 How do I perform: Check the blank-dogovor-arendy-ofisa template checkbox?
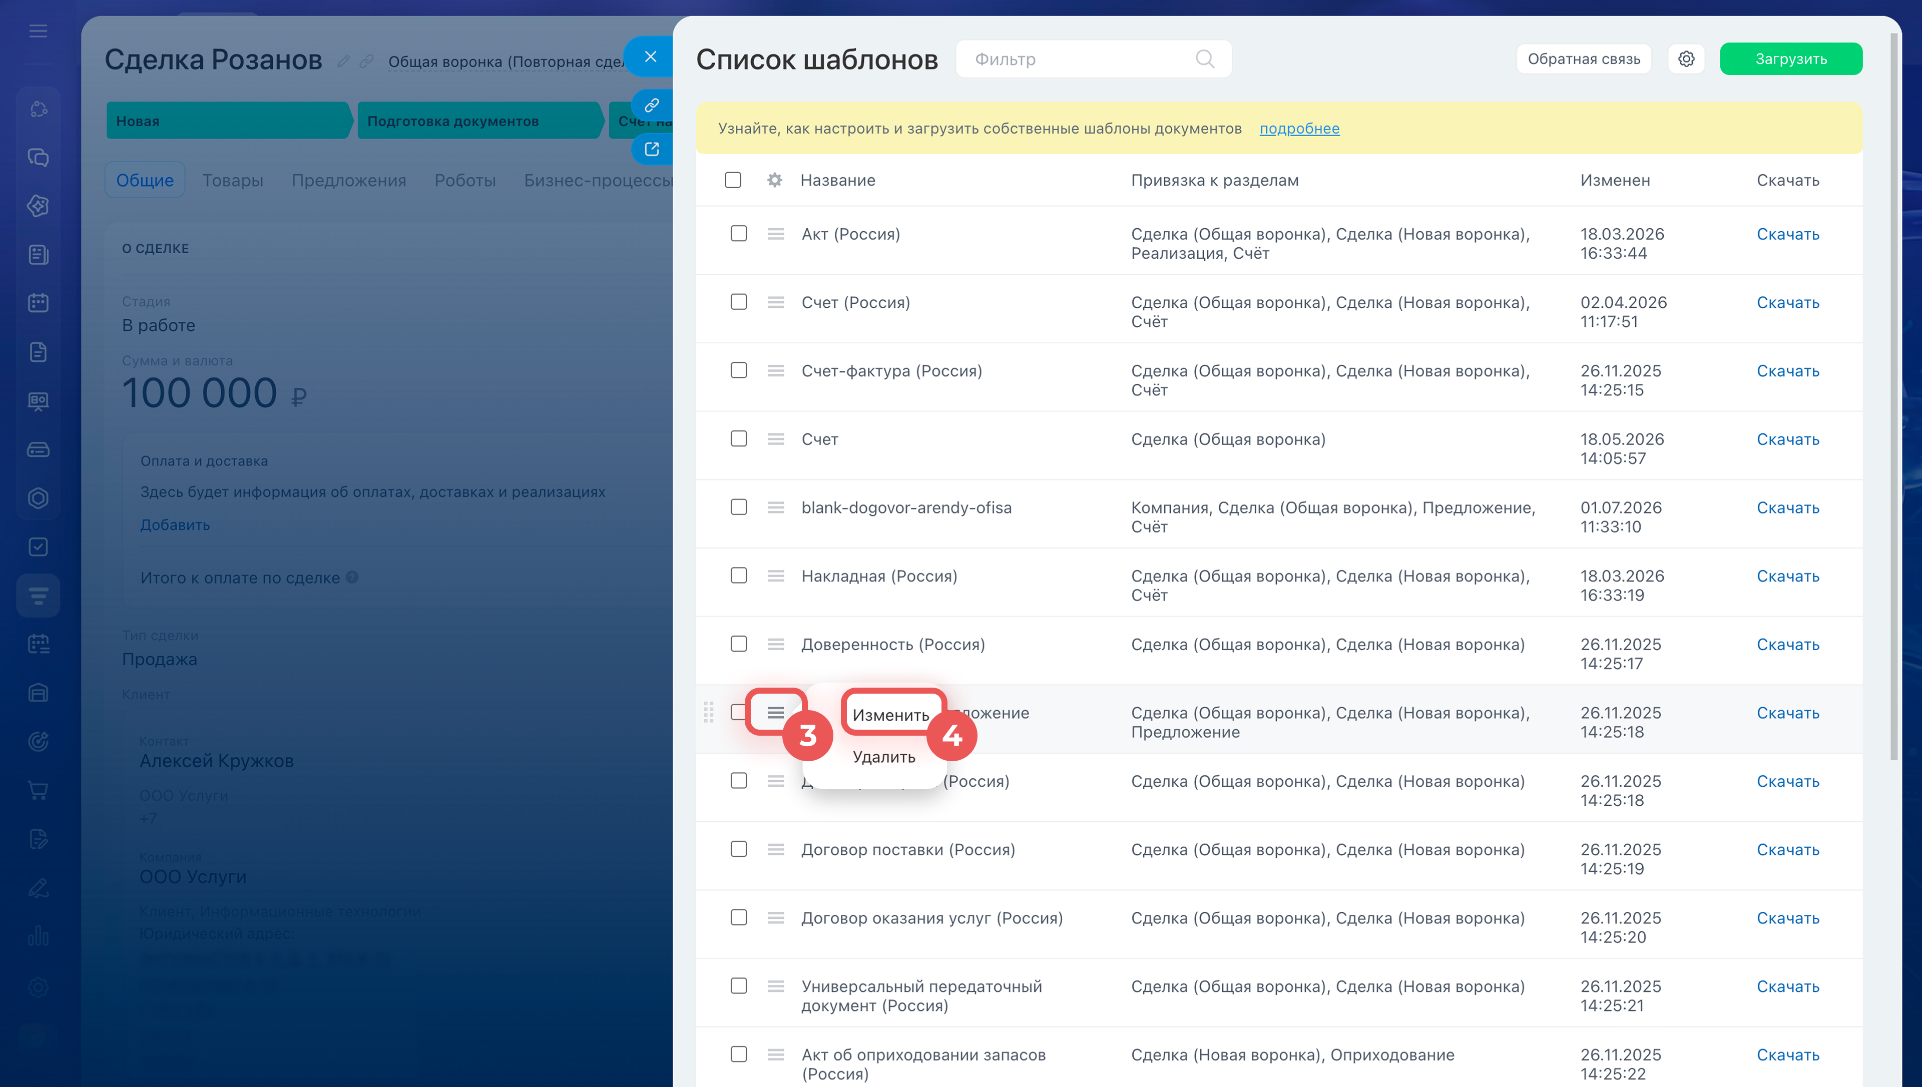click(x=739, y=507)
